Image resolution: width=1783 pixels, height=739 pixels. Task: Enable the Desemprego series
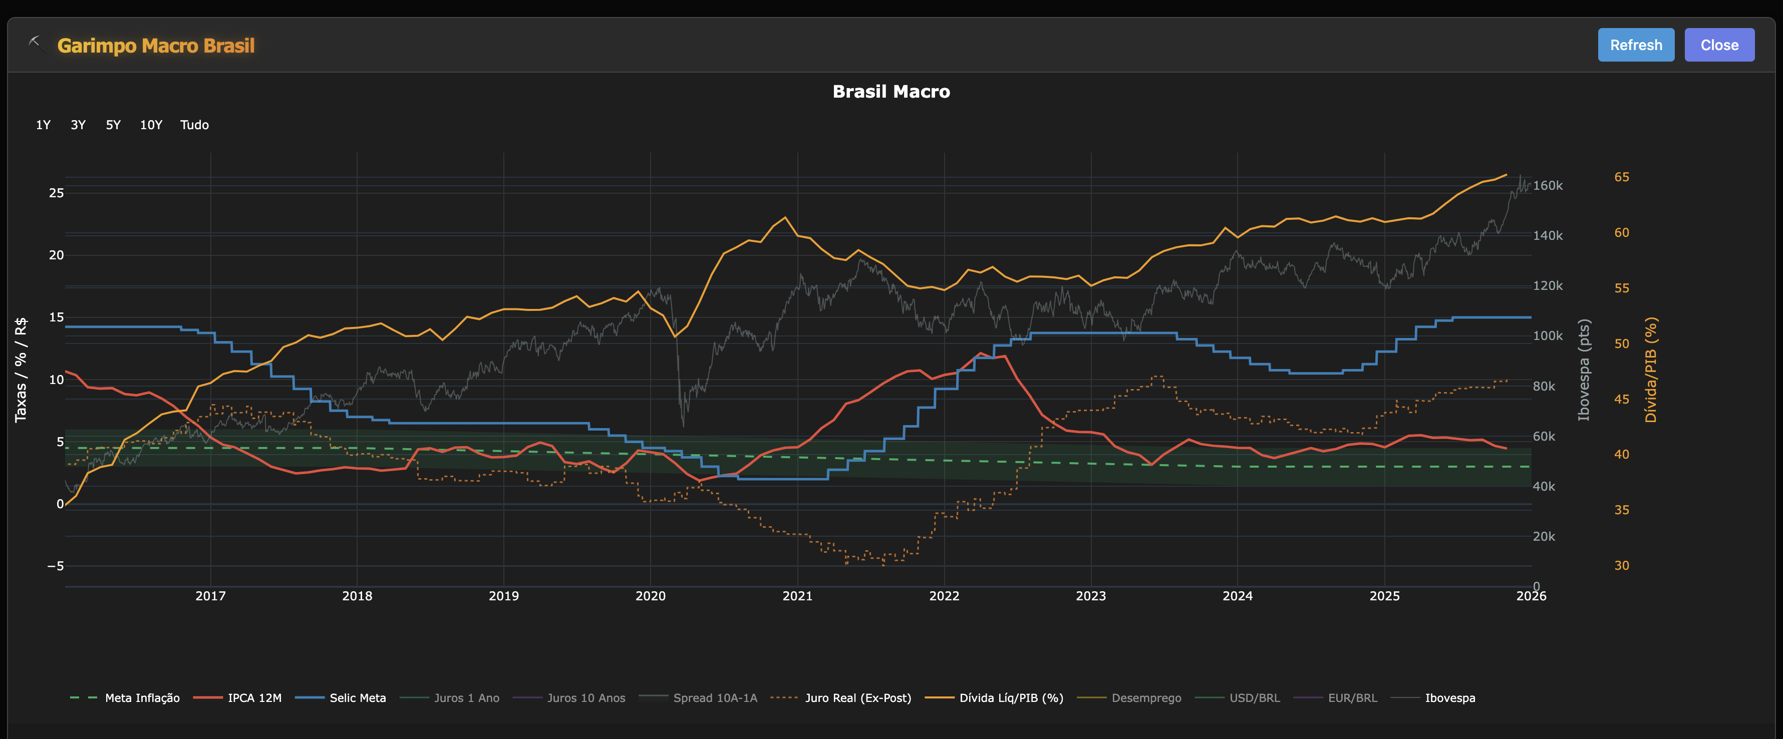click(x=1145, y=698)
